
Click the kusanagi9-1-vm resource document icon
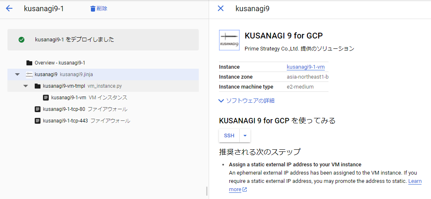click(x=46, y=98)
